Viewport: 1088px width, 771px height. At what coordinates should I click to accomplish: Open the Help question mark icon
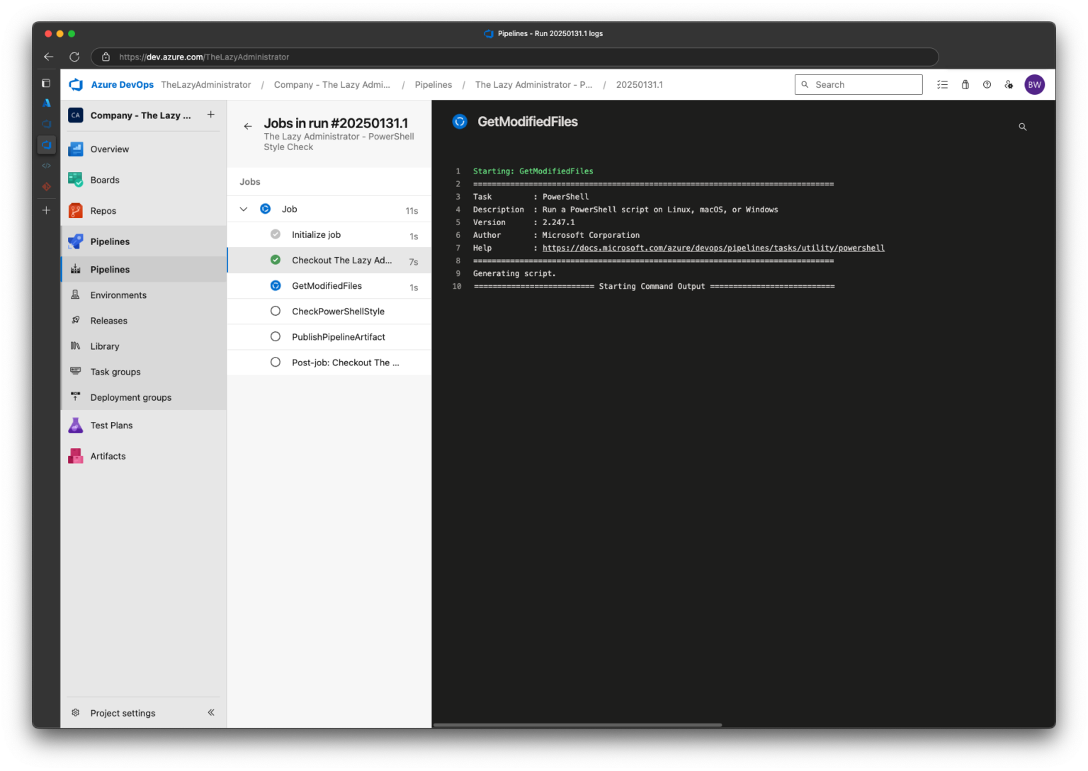[x=987, y=85]
